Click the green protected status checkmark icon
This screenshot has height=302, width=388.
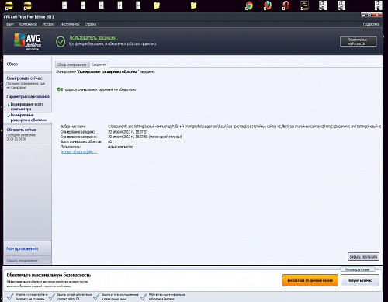coord(61,42)
